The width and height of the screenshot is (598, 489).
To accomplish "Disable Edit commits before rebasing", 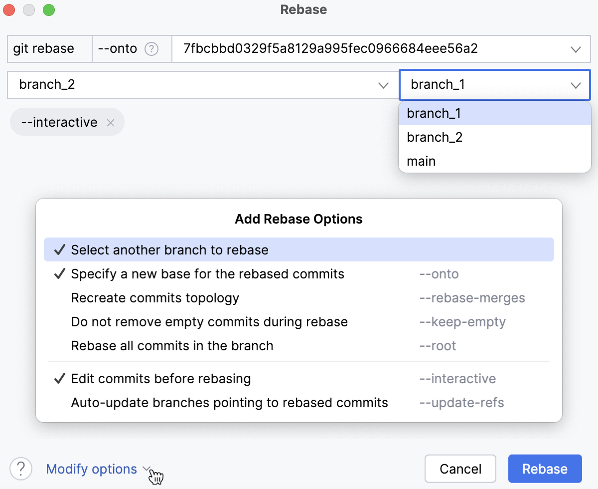I will tap(160, 379).
